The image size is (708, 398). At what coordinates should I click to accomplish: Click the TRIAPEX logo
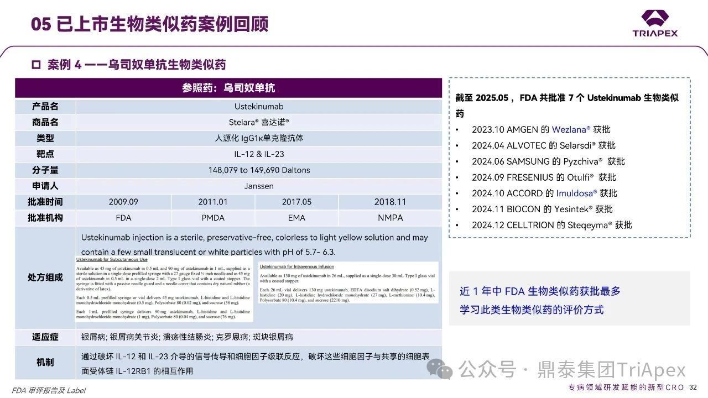point(655,23)
